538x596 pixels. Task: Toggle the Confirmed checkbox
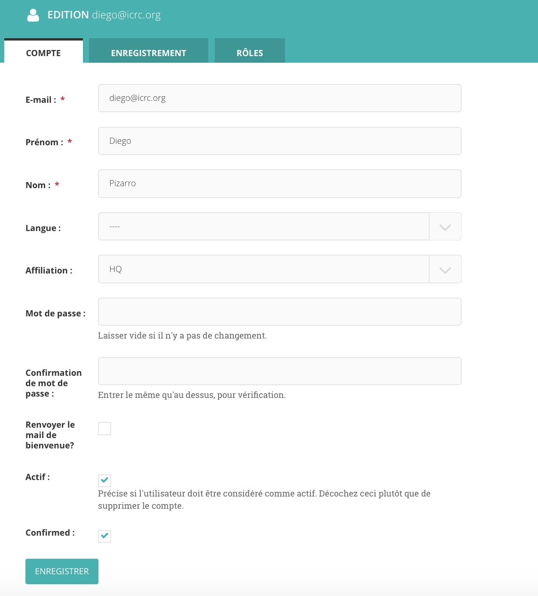tap(105, 536)
